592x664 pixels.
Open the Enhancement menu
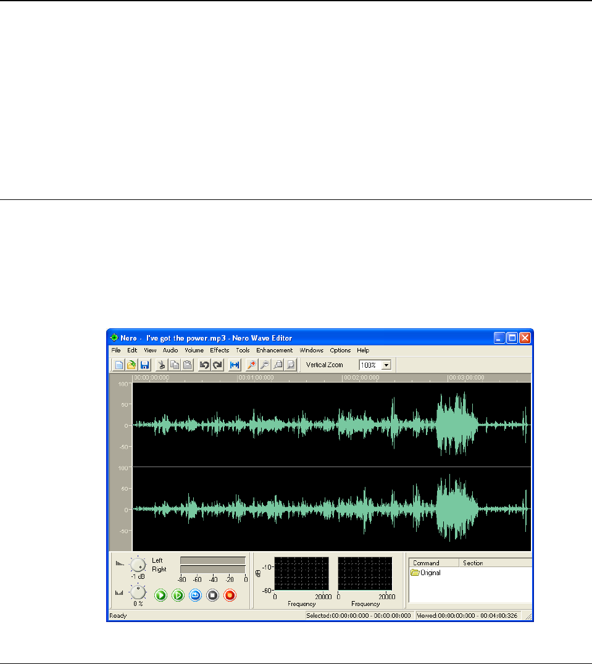[275, 351]
